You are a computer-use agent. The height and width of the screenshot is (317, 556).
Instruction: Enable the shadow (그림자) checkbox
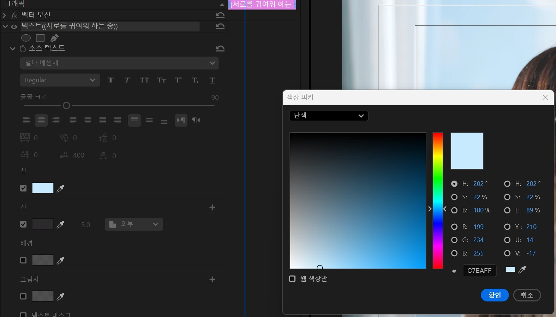pos(23,297)
